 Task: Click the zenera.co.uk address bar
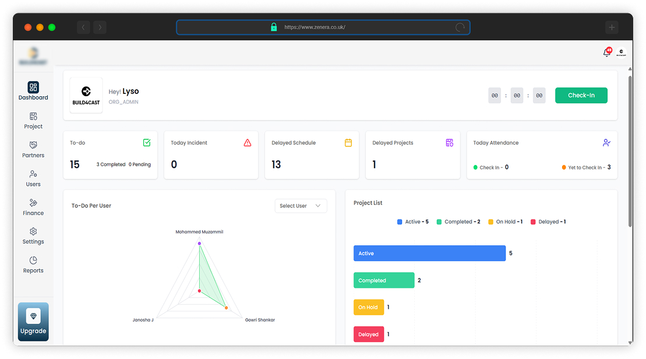(323, 27)
